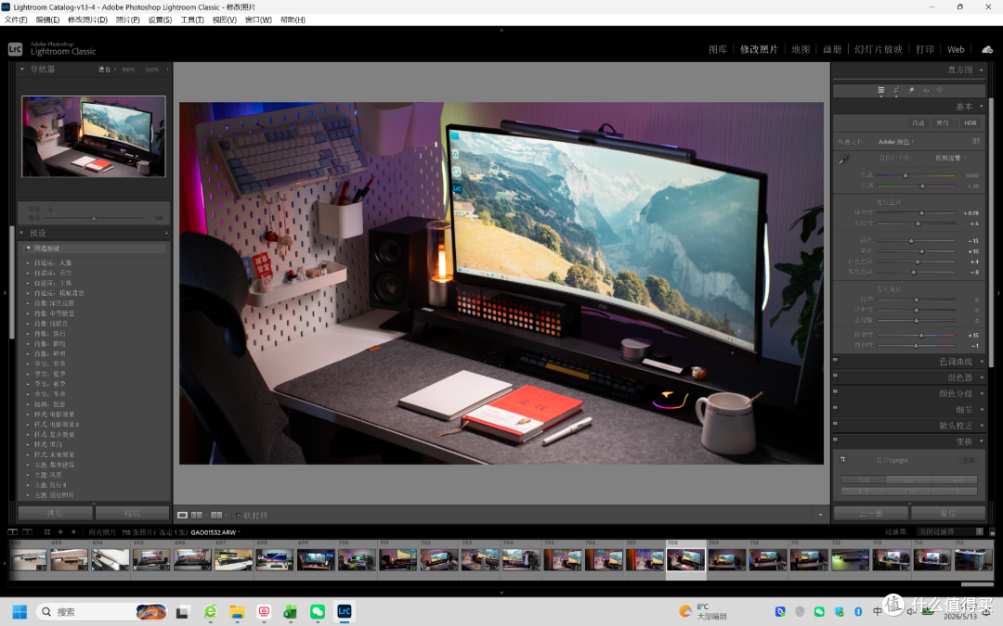Screen dimensions: 1003x626
Task: Toggle the 镜头校正 panel switch
Action: 836,425
